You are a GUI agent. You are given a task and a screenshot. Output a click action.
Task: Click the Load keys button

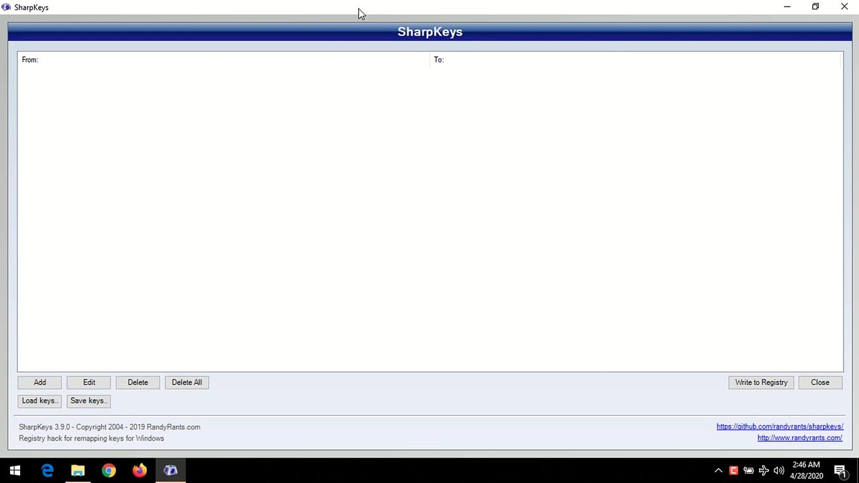(x=39, y=400)
